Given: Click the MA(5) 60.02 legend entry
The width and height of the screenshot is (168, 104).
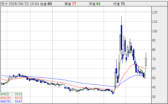Looking at the screenshot, I should click(11, 94).
